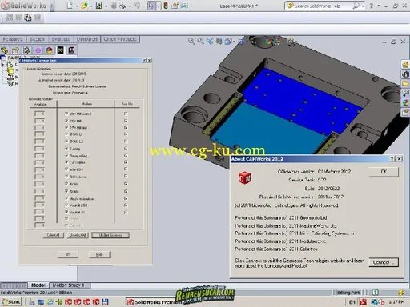
Task: Open the FeatureManager design tree tab icon
Action: click(x=5, y=50)
